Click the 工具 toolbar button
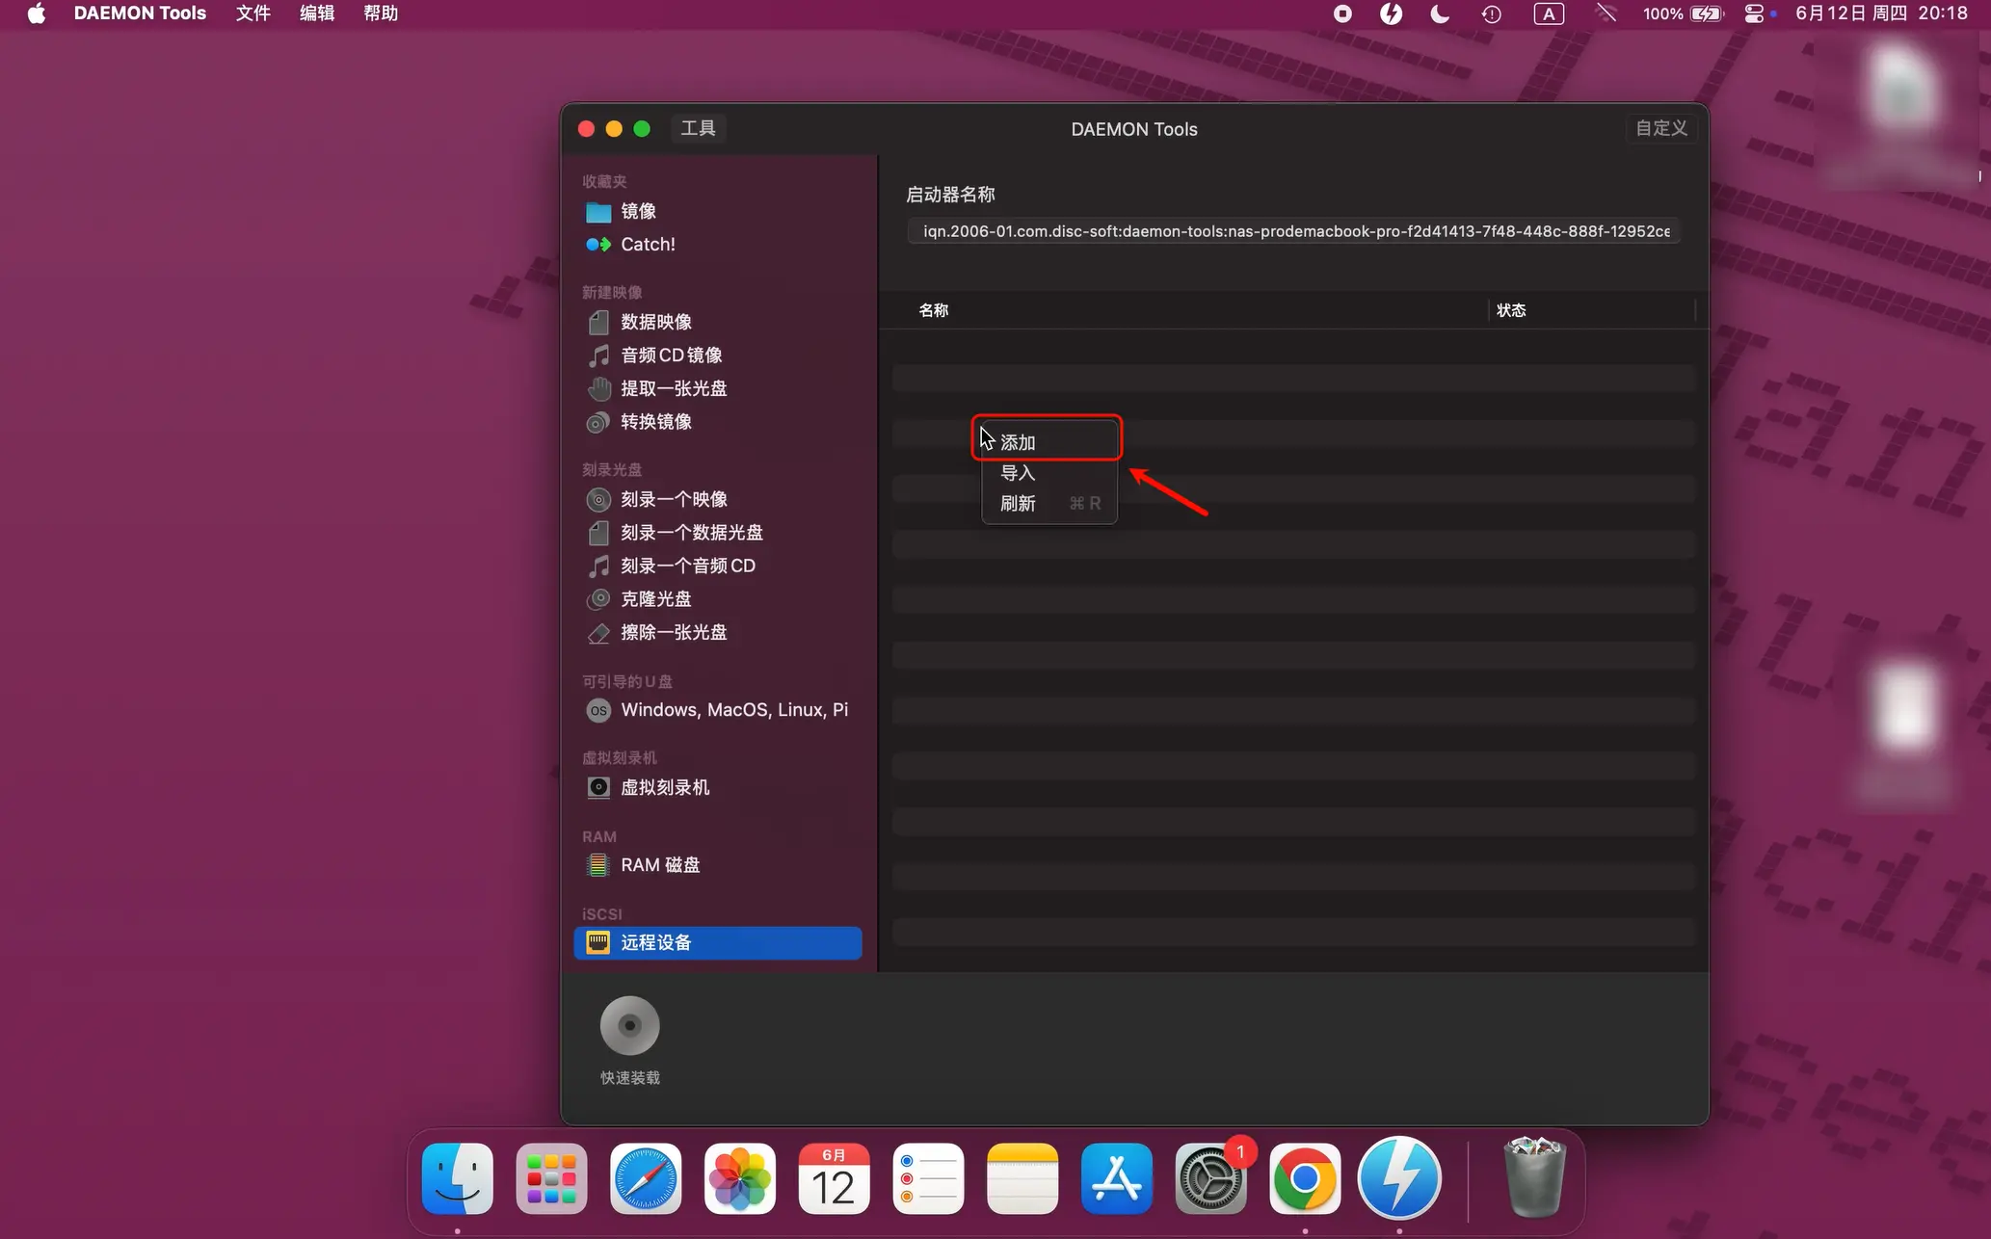The image size is (1991, 1239). [698, 128]
